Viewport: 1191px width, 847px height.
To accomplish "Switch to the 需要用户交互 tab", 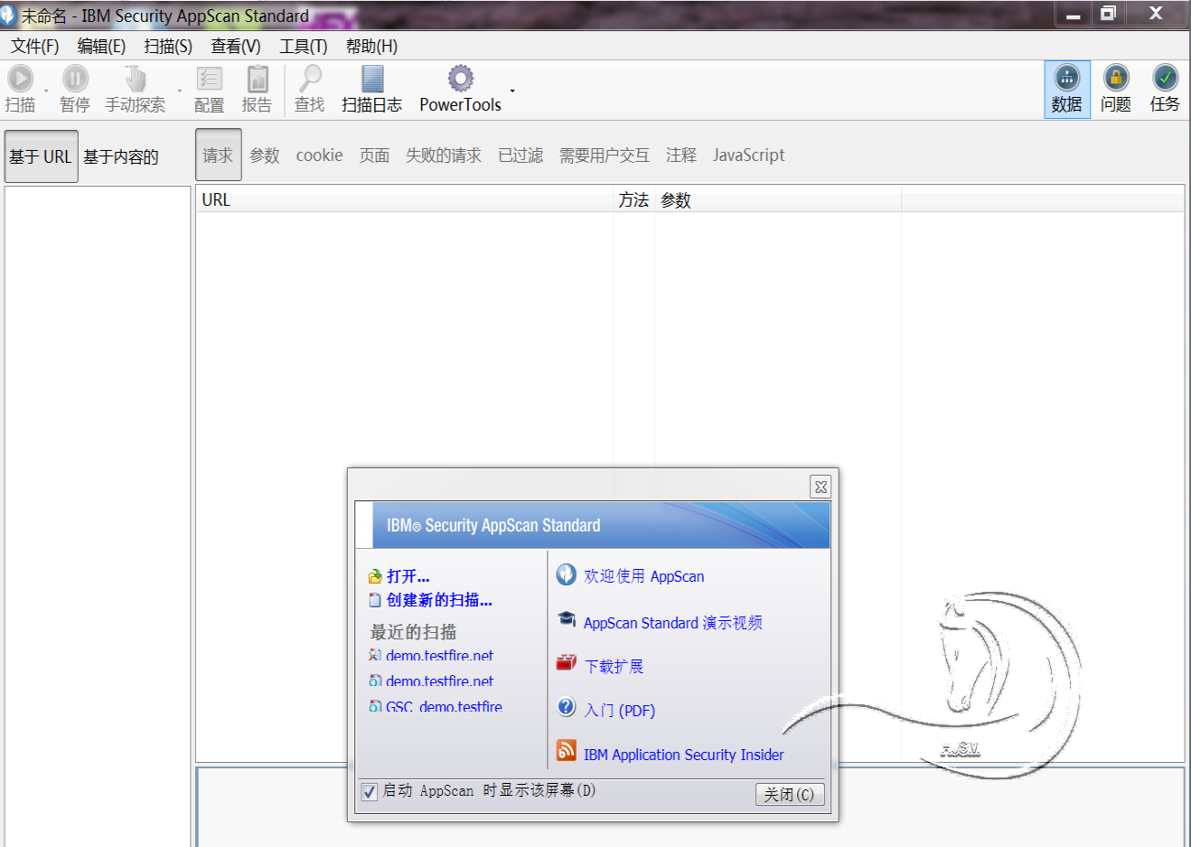I will point(605,155).
